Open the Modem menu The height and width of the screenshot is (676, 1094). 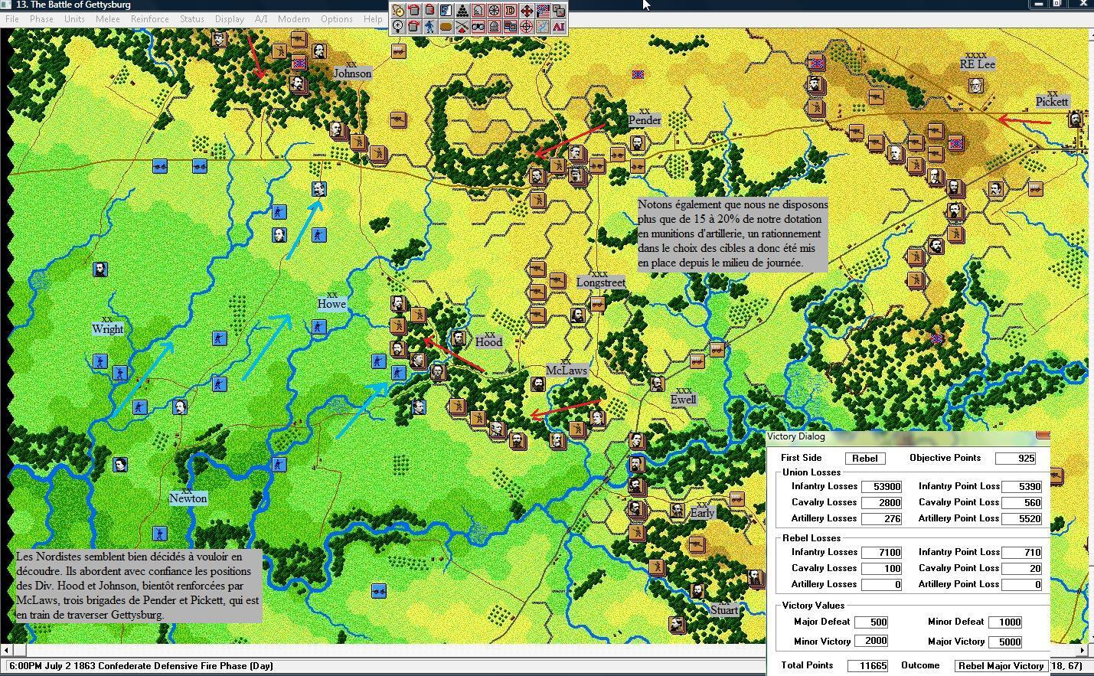[294, 18]
